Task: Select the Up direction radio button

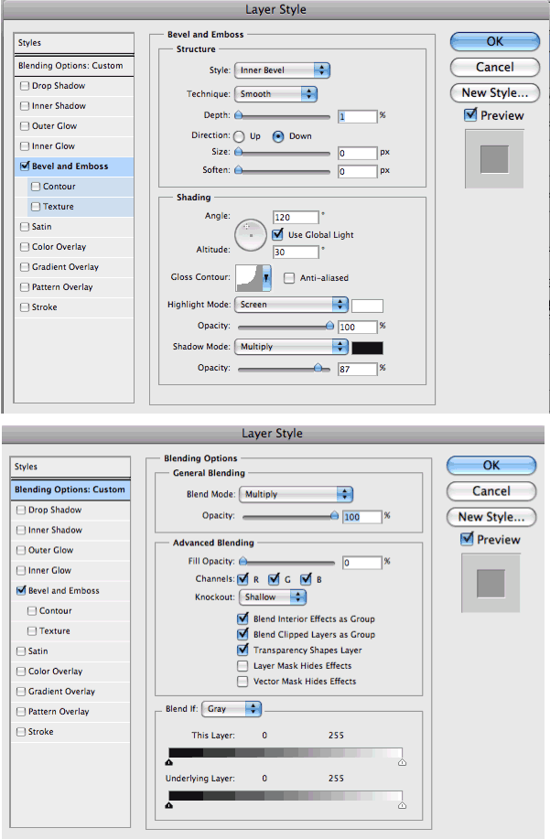Action: coord(239,136)
